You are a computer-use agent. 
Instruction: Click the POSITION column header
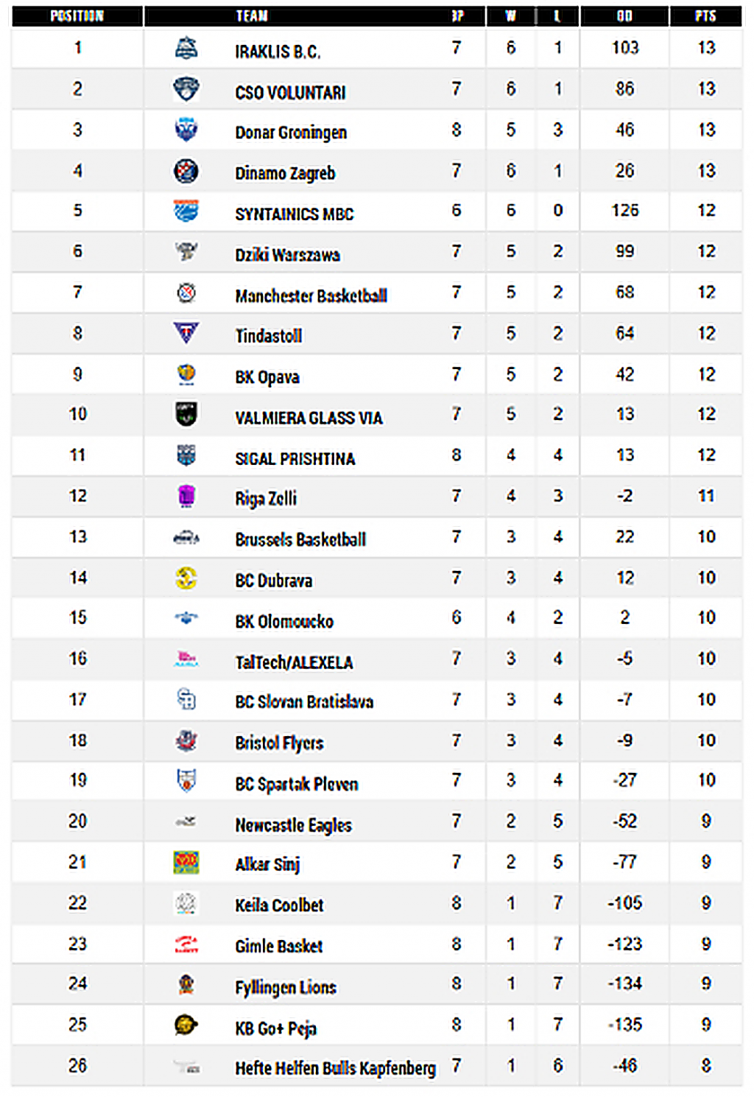(77, 16)
